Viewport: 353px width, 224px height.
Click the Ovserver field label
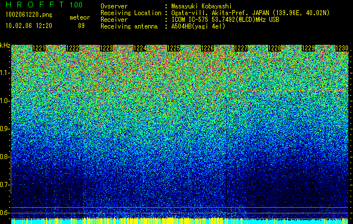pyautogui.click(x=114, y=6)
